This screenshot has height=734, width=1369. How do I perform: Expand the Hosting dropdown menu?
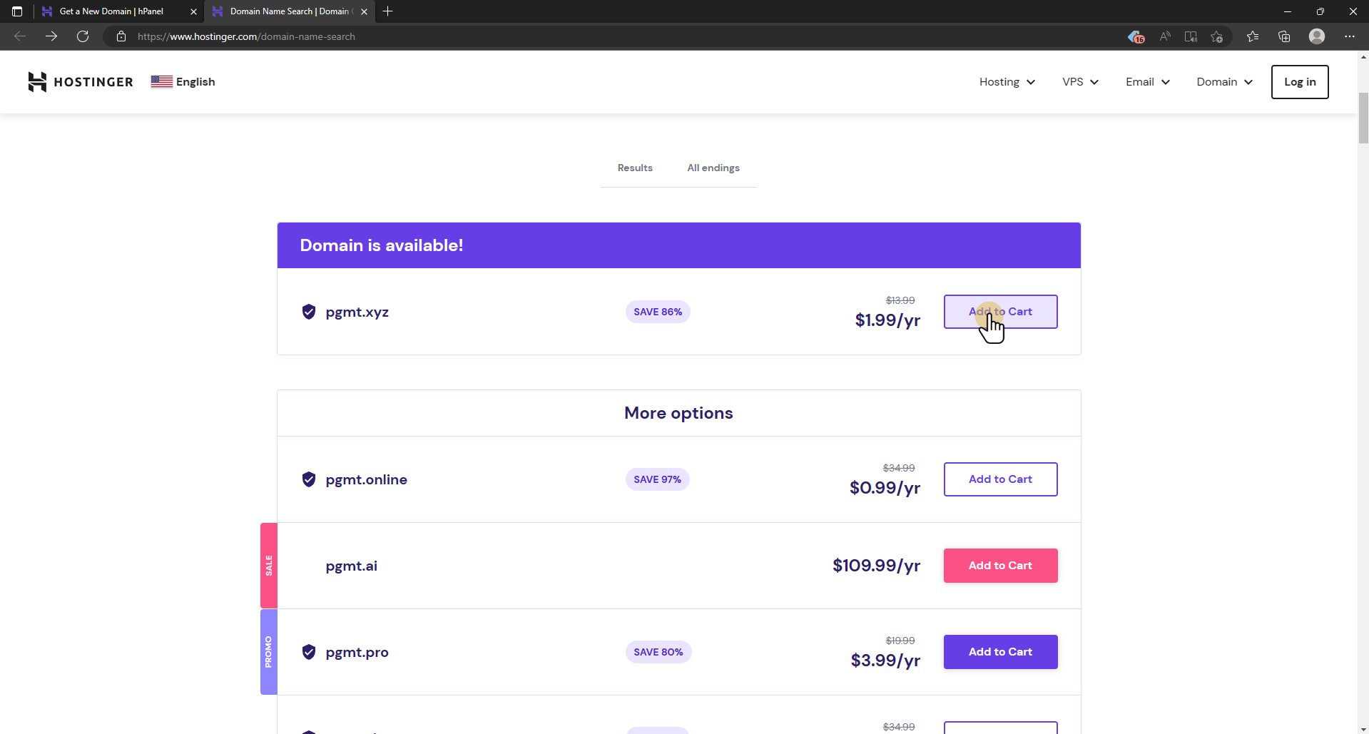1007,82
